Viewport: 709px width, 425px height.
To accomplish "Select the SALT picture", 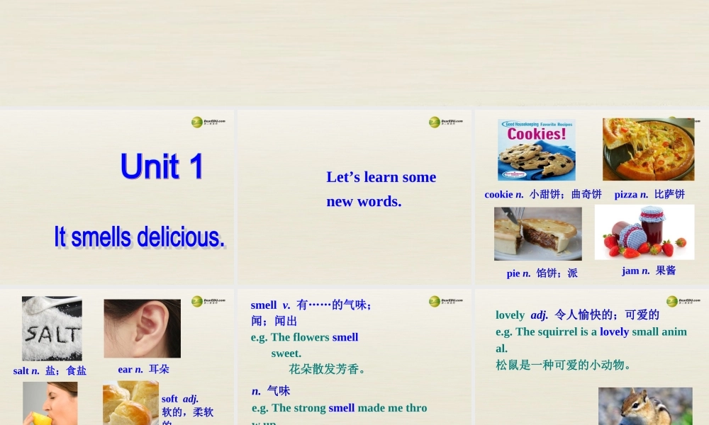I will [x=51, y=327].
